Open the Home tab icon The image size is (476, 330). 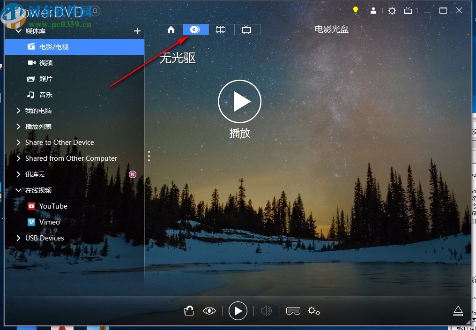[171, 29]
